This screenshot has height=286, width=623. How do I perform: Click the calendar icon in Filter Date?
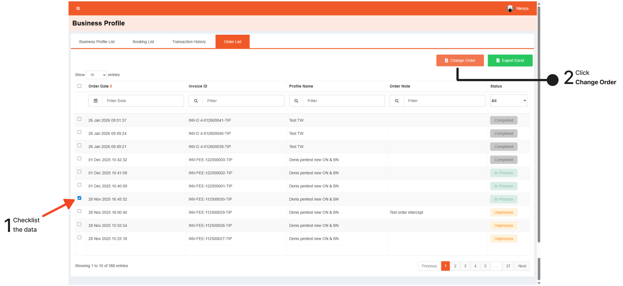click(x=96, y=101)
